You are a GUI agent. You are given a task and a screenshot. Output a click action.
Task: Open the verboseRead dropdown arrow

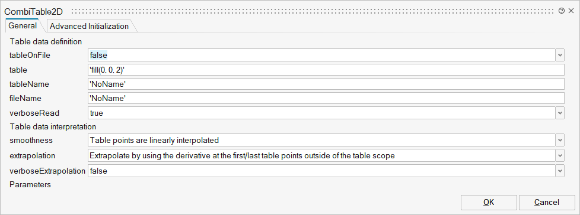pos(560,113)
